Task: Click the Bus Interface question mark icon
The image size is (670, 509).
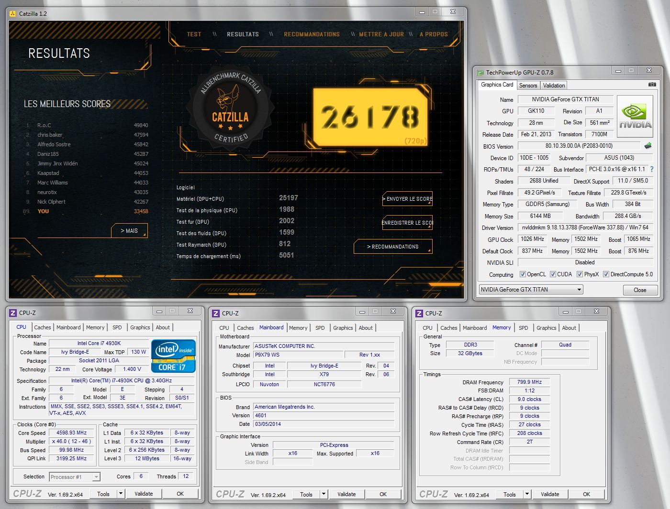Action: pyautogui.click(x=651, y=169)
